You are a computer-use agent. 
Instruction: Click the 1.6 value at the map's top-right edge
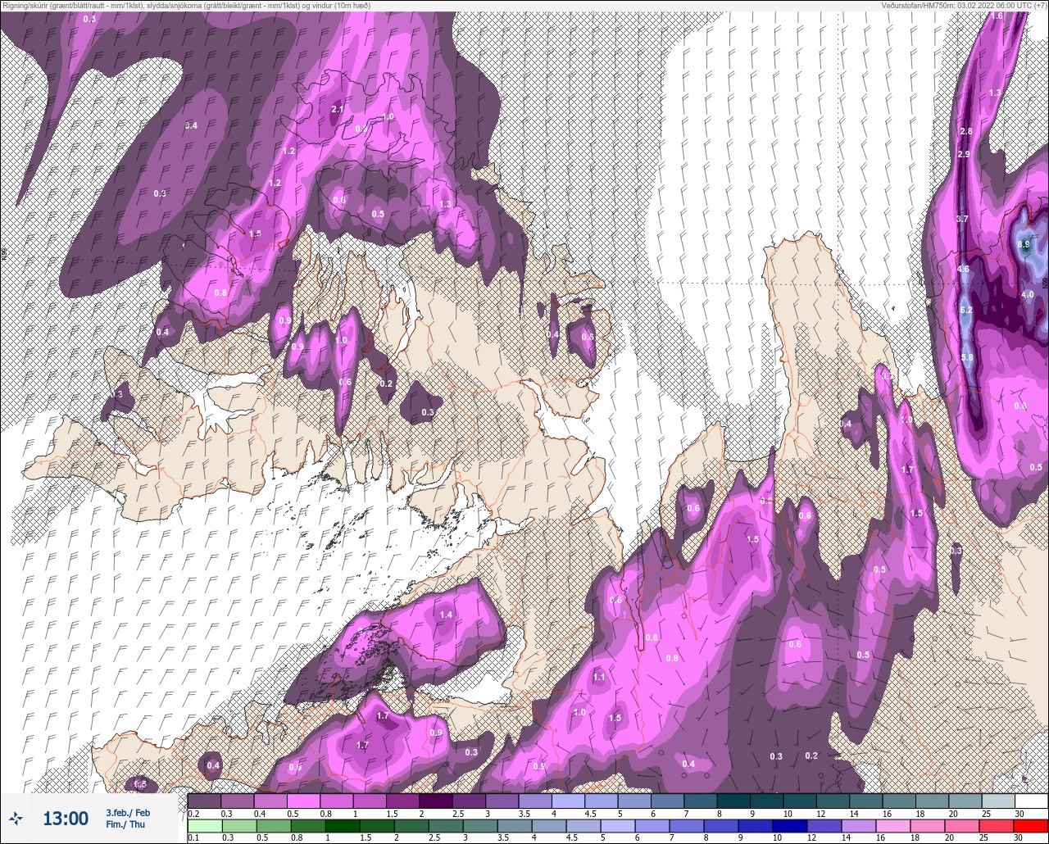(997, 16)
